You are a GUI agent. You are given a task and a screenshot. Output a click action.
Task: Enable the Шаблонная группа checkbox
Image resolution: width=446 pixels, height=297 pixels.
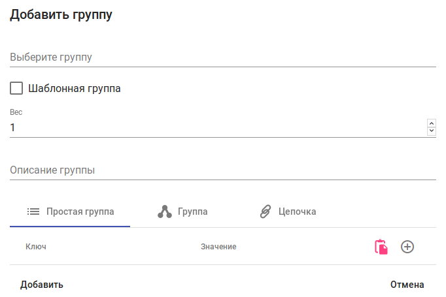pos(16,88)
